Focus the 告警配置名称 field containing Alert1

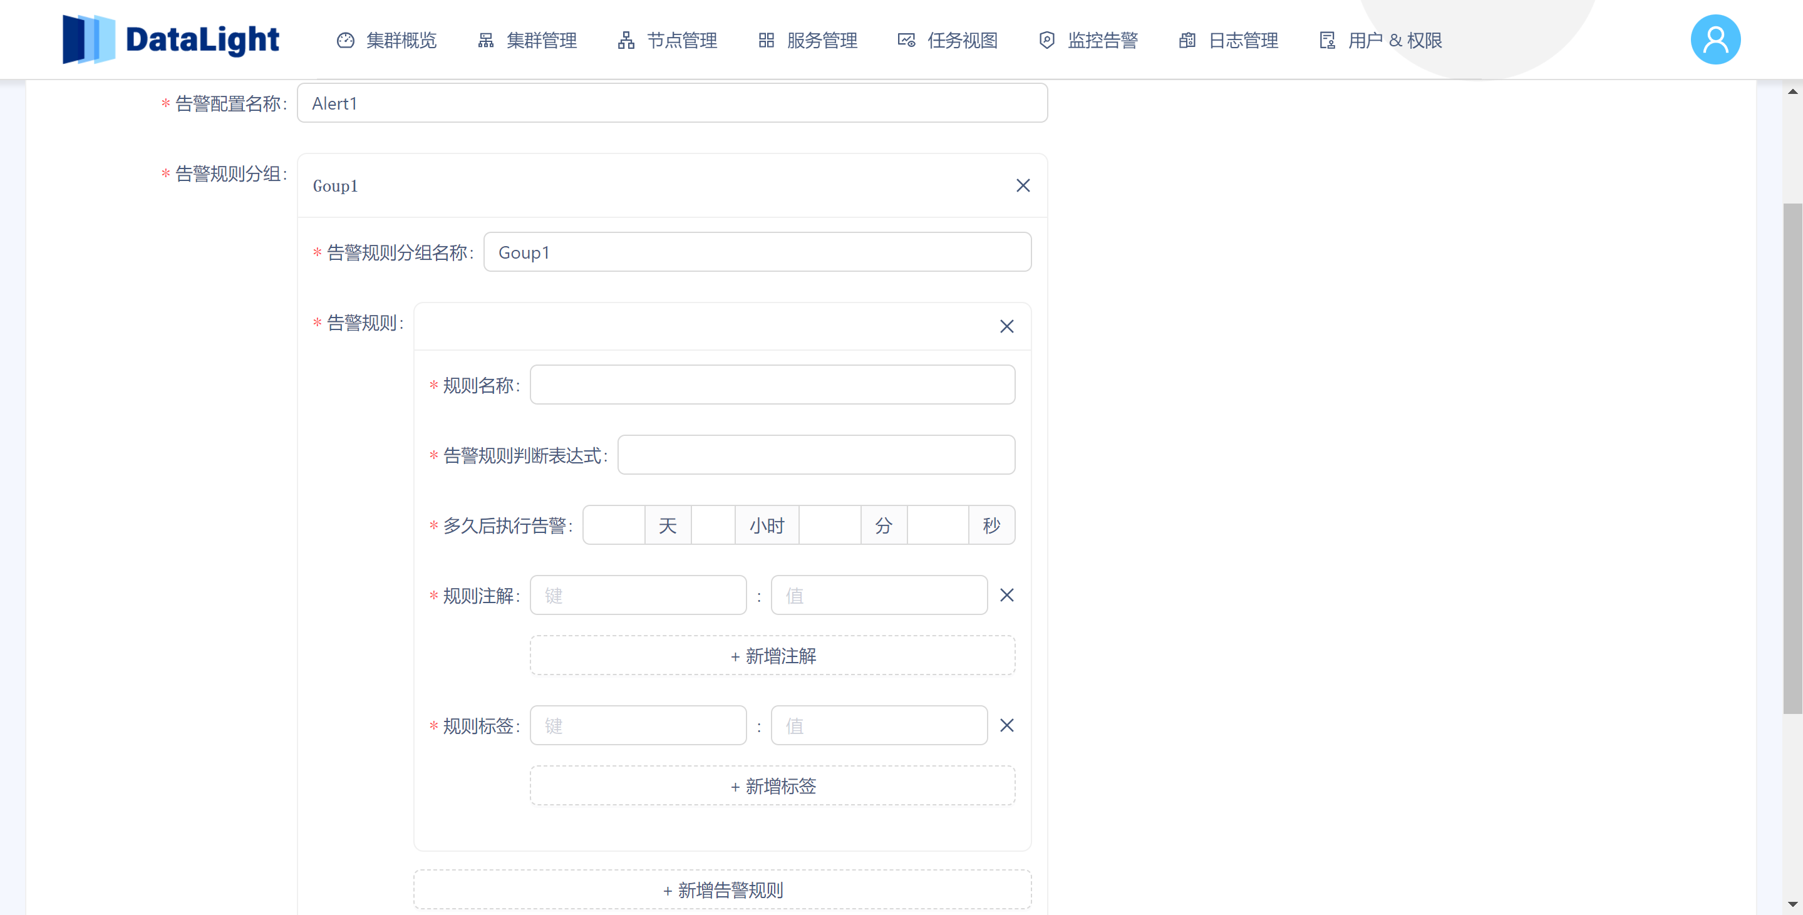coord(672,103)
